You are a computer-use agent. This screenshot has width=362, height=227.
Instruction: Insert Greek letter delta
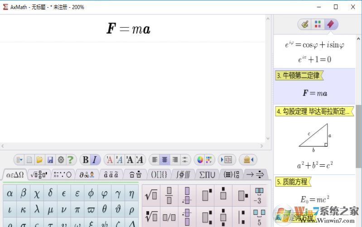tap(50, 193)
